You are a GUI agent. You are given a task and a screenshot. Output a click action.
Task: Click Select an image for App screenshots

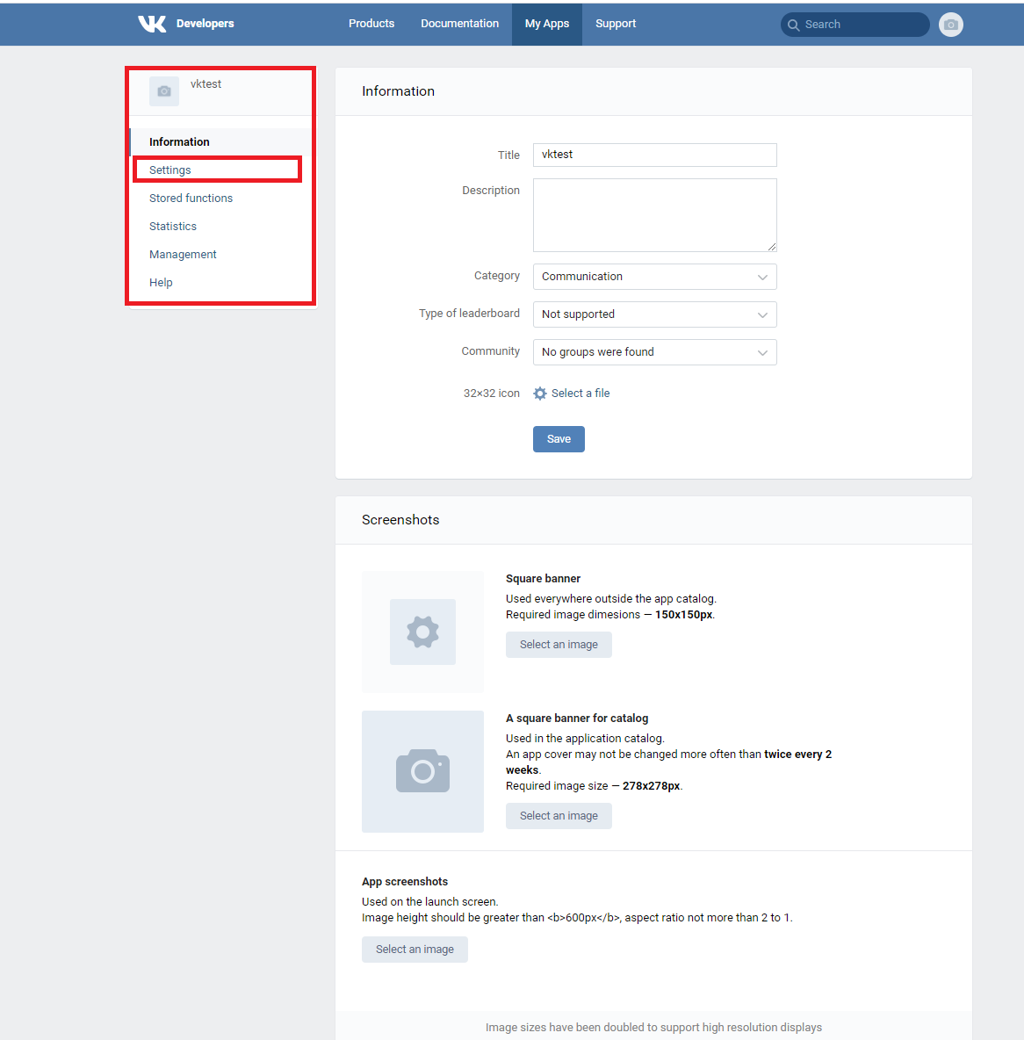(415, 950)
